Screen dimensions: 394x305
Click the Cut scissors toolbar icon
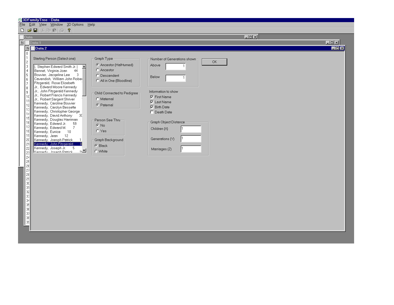point(43,30)
